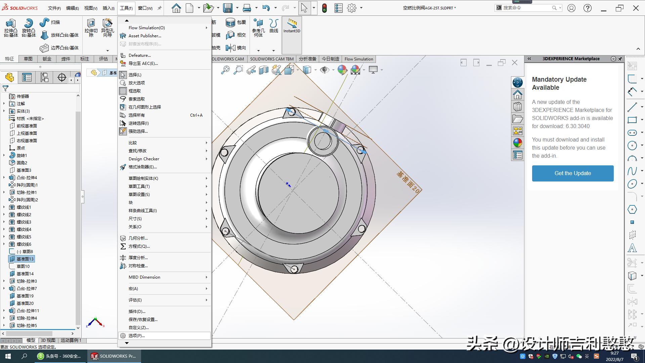
Task: Select the 旋转凸台/基体 tool
Action: [x=29, y=28]
